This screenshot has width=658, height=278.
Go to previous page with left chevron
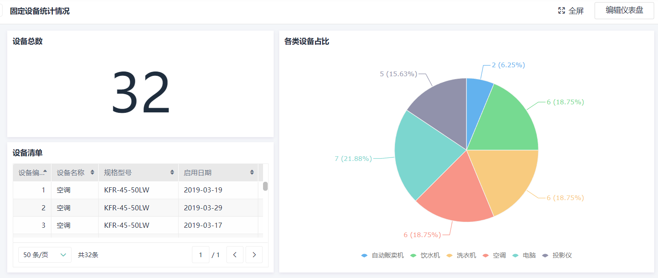click(235, 255)
